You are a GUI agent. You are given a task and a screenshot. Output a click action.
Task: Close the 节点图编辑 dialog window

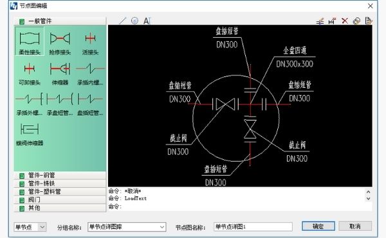coord(371,6)
